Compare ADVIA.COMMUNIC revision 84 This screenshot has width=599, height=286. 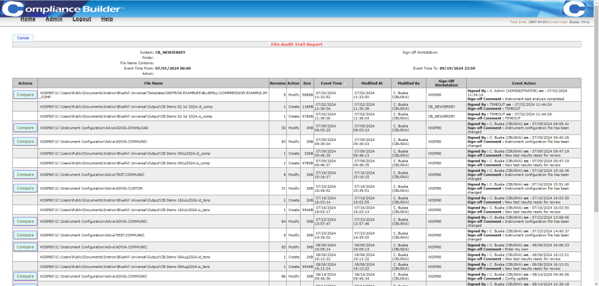tap(25, 222)
